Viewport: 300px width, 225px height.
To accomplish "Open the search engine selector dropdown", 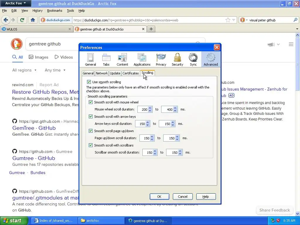I will [x=244, y=20].
